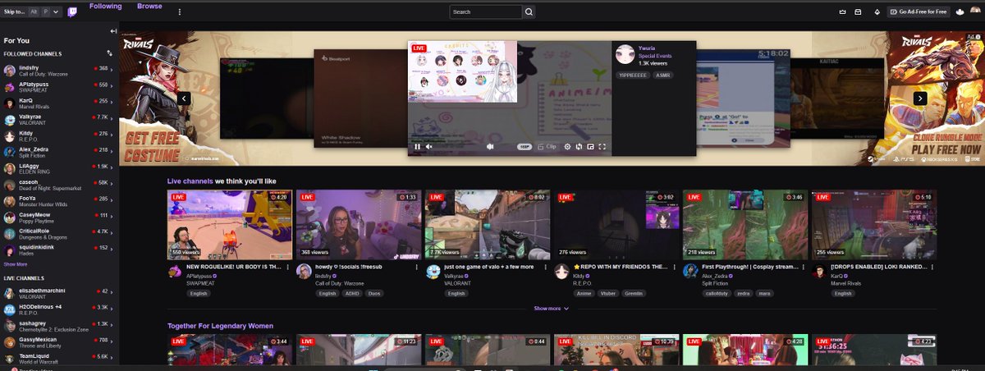Click the search input field
Viewport: 985px width, 371px height.
pyautogui.click(x=486, y=12)
